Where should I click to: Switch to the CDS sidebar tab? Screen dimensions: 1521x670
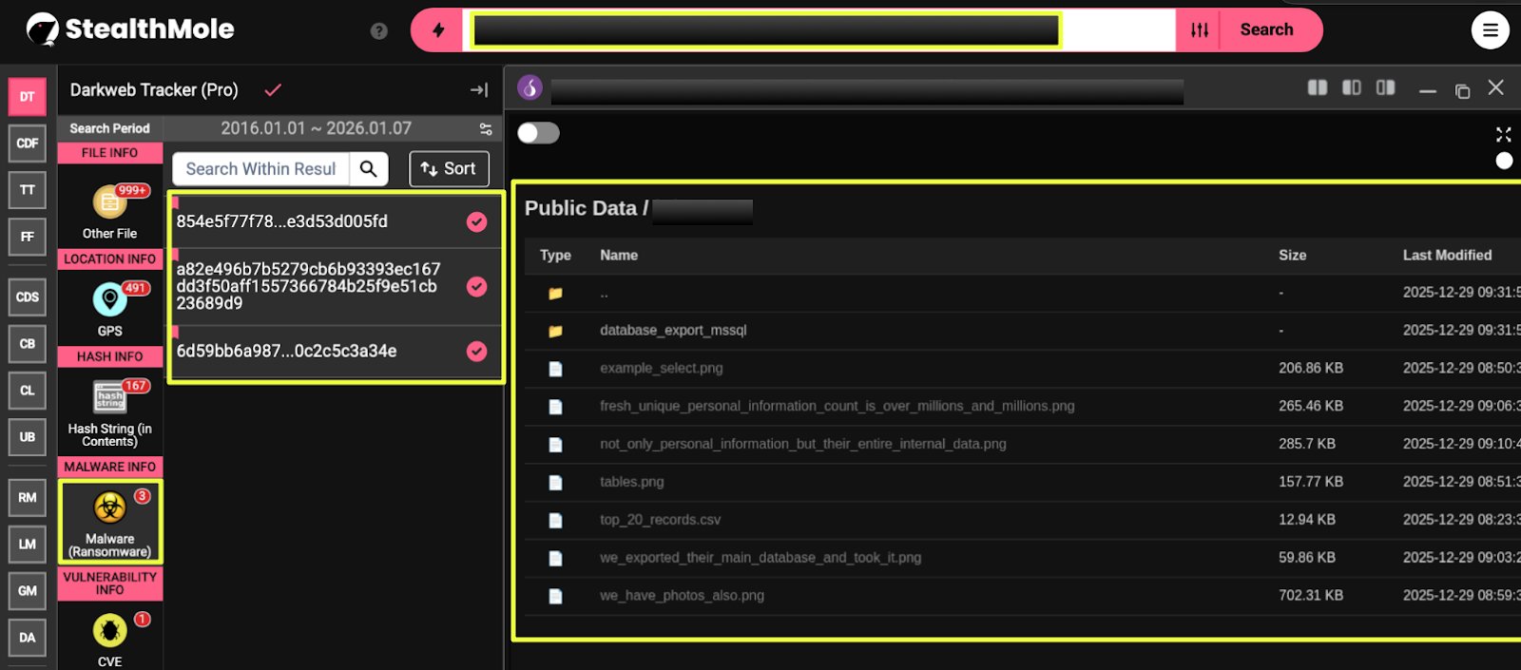(x=28, y=297)
